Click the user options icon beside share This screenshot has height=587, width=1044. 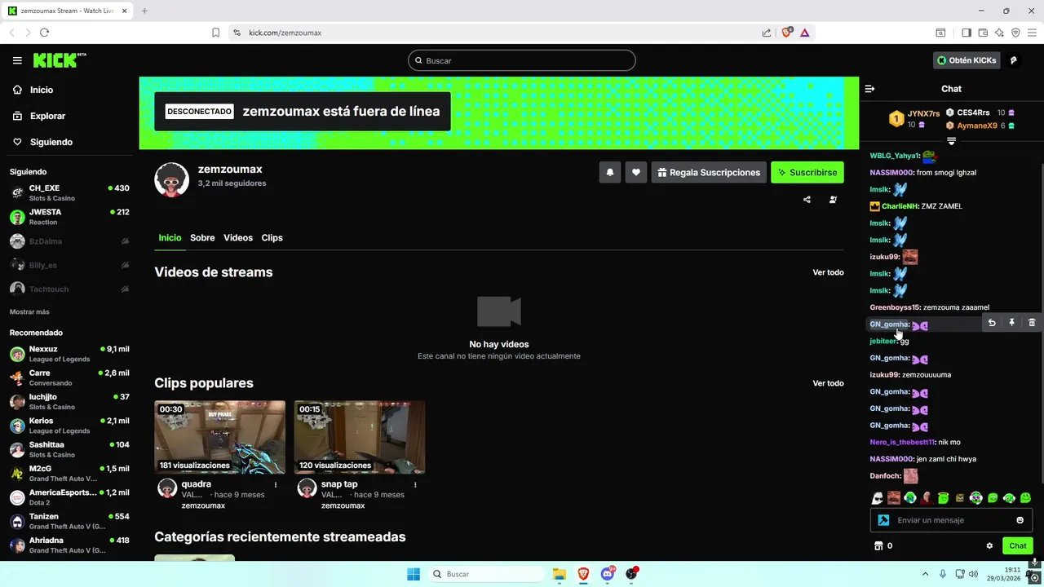click(833, 200)
